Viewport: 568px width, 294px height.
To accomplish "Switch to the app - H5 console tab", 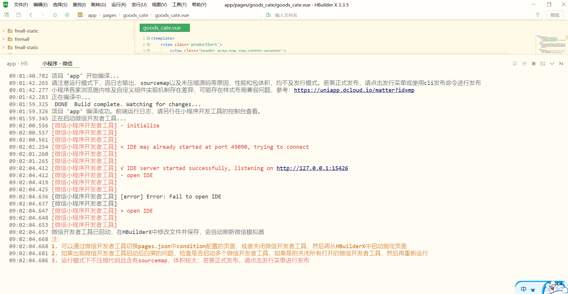I will coord(17,64).
